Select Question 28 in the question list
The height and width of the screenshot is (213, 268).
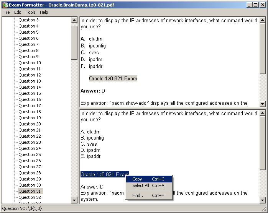[x=30, y=173]
